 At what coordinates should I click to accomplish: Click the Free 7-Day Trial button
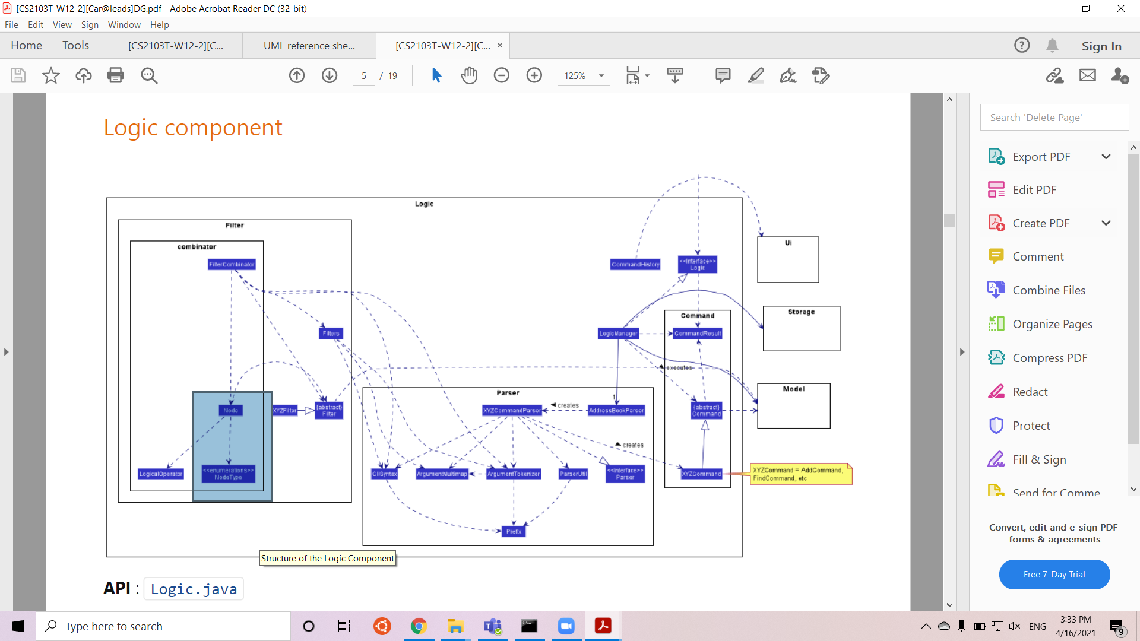click(1054, 574)
